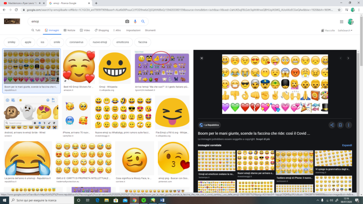Open Strumenti search tools
The height and width of the screenshot is (204, 363).
point(150,30)
